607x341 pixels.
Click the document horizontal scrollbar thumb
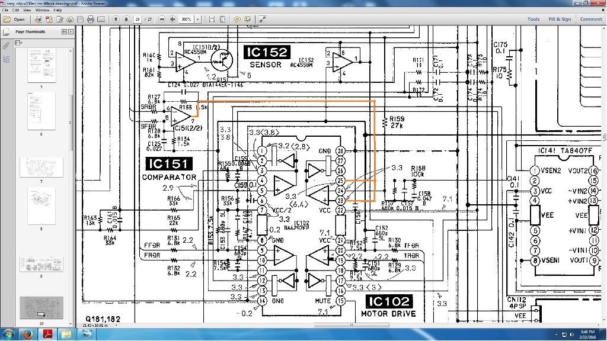coord(352,325)
